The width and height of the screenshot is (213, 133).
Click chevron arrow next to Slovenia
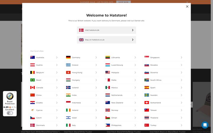click(181, 72)
